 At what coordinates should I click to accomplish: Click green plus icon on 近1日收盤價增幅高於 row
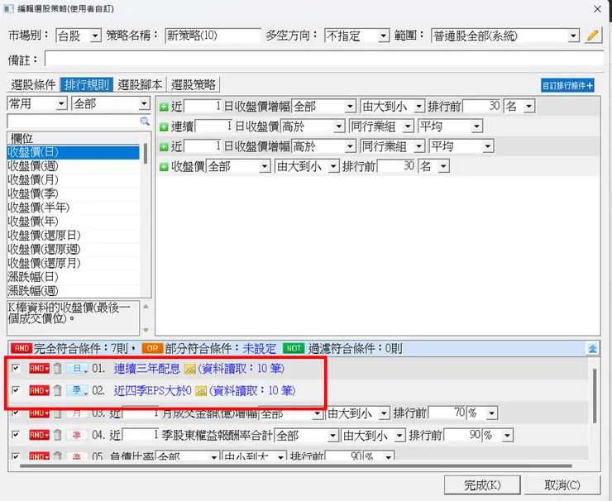[164, 146]
